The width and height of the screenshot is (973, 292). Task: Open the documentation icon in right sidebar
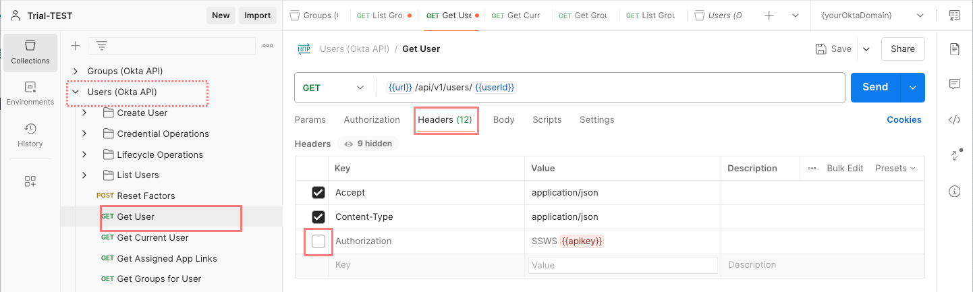coord(954,49)
